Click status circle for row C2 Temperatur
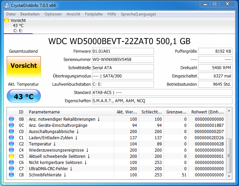The height and width of the screenshot is (186, 239). click(x=11, y=144)
